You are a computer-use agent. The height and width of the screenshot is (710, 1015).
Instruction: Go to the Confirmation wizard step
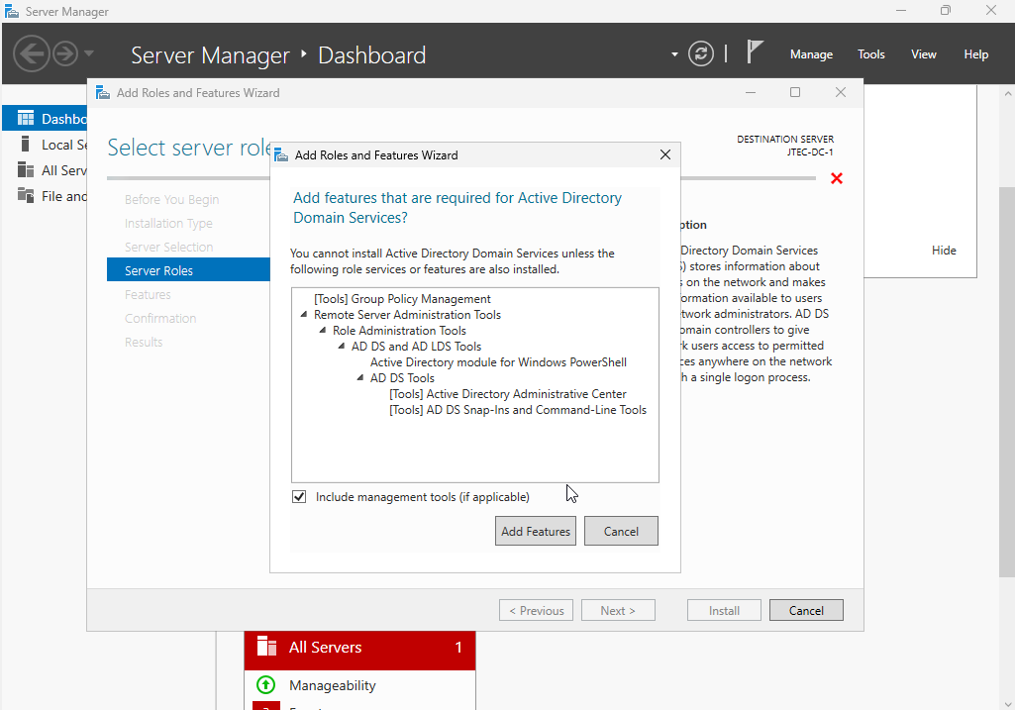point(159,319)
